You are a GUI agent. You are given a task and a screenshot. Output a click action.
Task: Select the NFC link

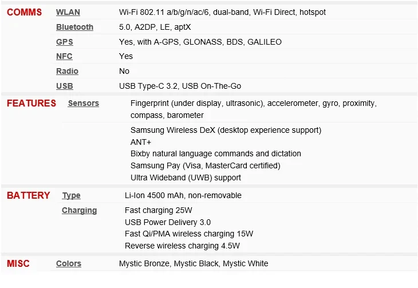coord(64,56)
